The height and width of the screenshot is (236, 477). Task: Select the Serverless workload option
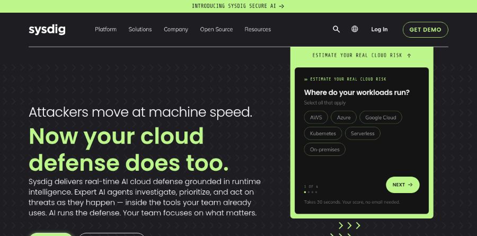tap(363, 133)
